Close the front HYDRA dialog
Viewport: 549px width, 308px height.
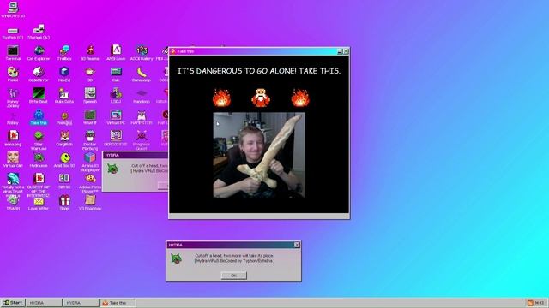click(x=297, y=245)
